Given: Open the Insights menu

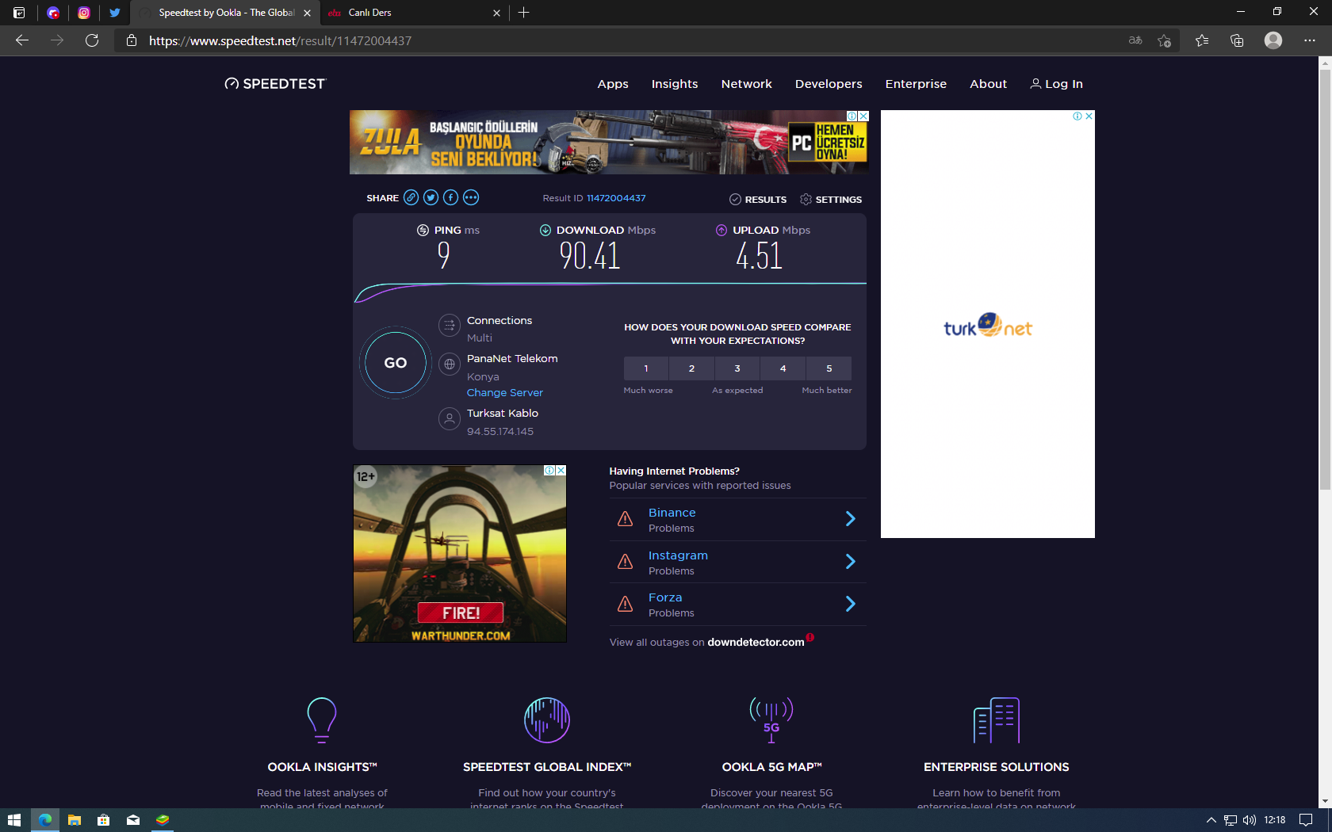Looking at the screenshot, I should pyautogui.click(x=675, y=84).
